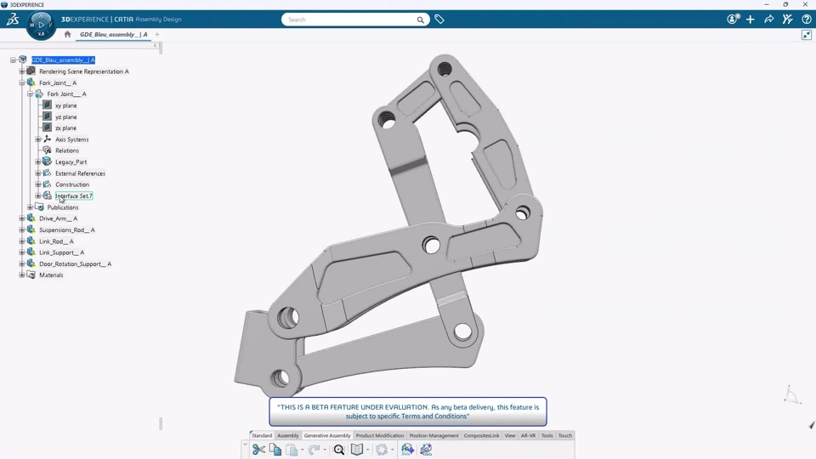Switch to the Generative Assembly tab
The height and width of the screenshot is (459, 816).
(327, 435)
